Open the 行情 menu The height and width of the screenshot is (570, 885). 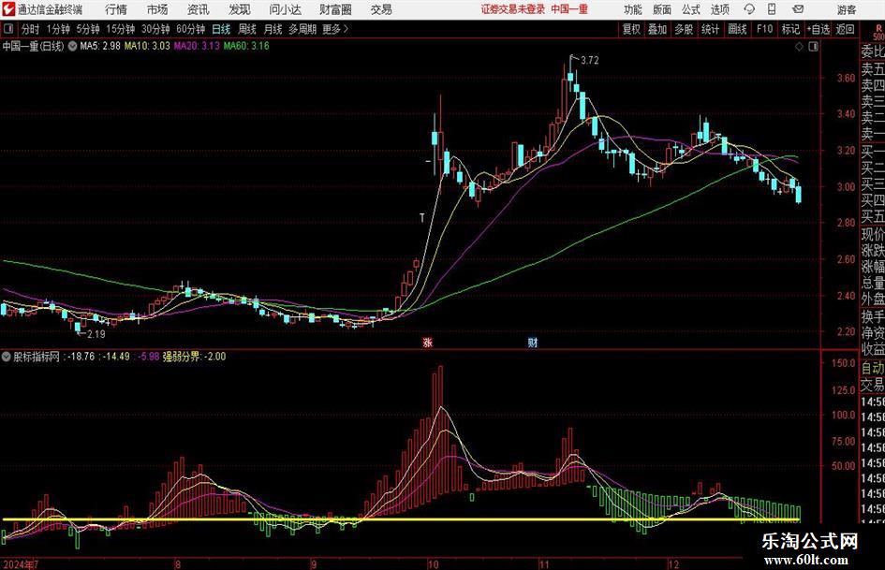pyautogui.click(x=116, y=9)
